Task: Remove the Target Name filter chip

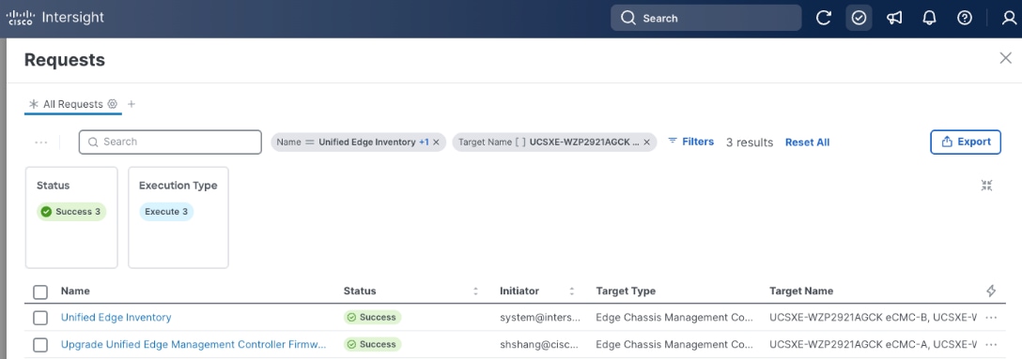Action: tap(646, 142)
